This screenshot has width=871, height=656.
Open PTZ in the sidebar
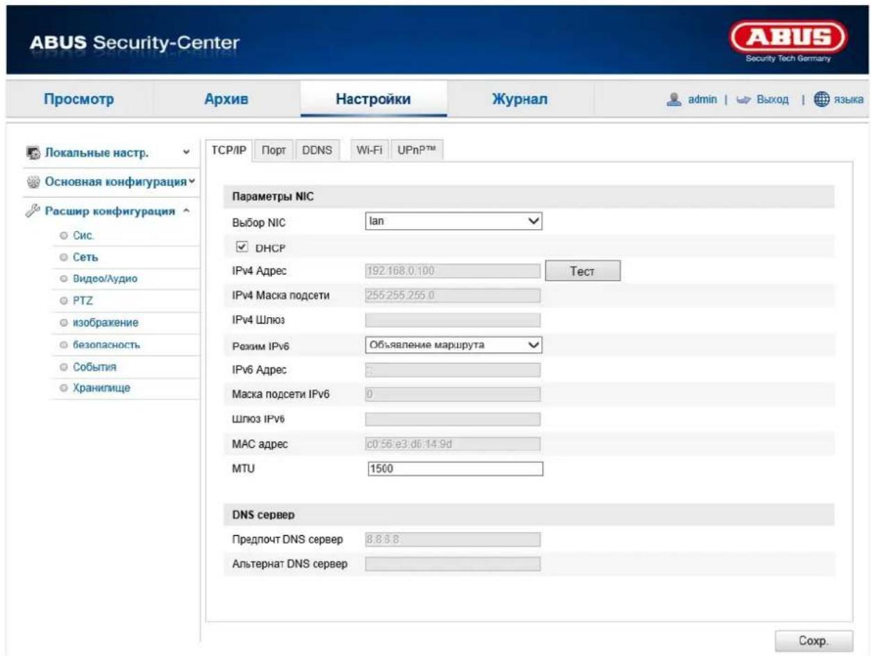(x=83, y=301)
